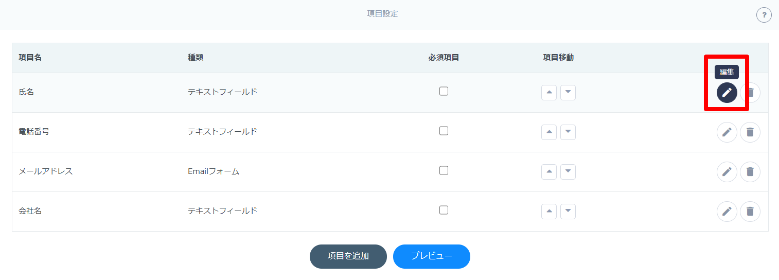Toggle required checkbox for メールアドレス
This screenshot has width=779, height=280.
[x=444, y=170]
